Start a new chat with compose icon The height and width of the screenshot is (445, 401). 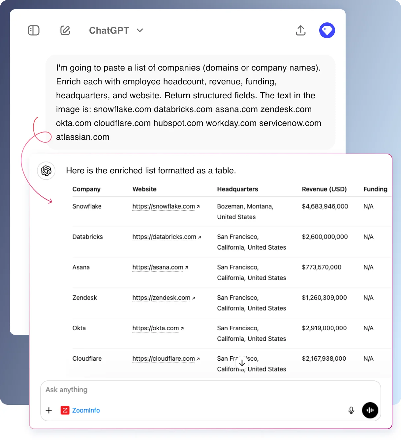point(65,30)
